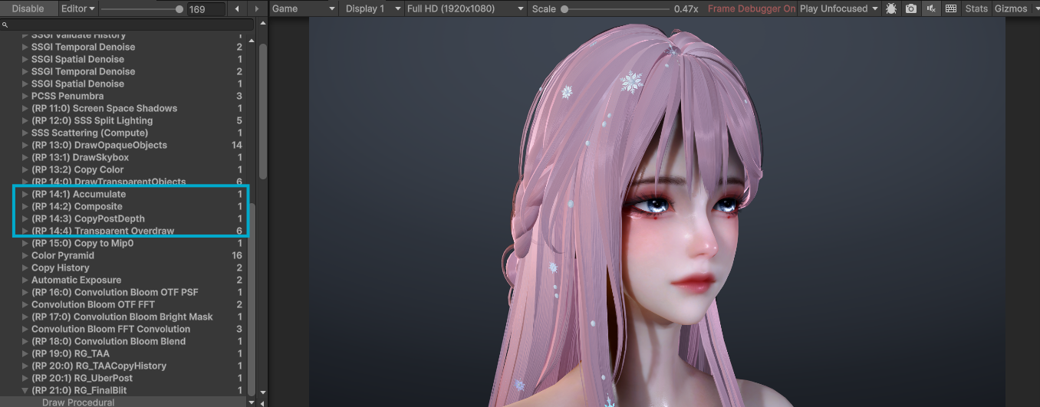1040x407 pixels.
Task: Open the Display 1 dropdown
Action: pyautogui.click(x=373, y=8)
